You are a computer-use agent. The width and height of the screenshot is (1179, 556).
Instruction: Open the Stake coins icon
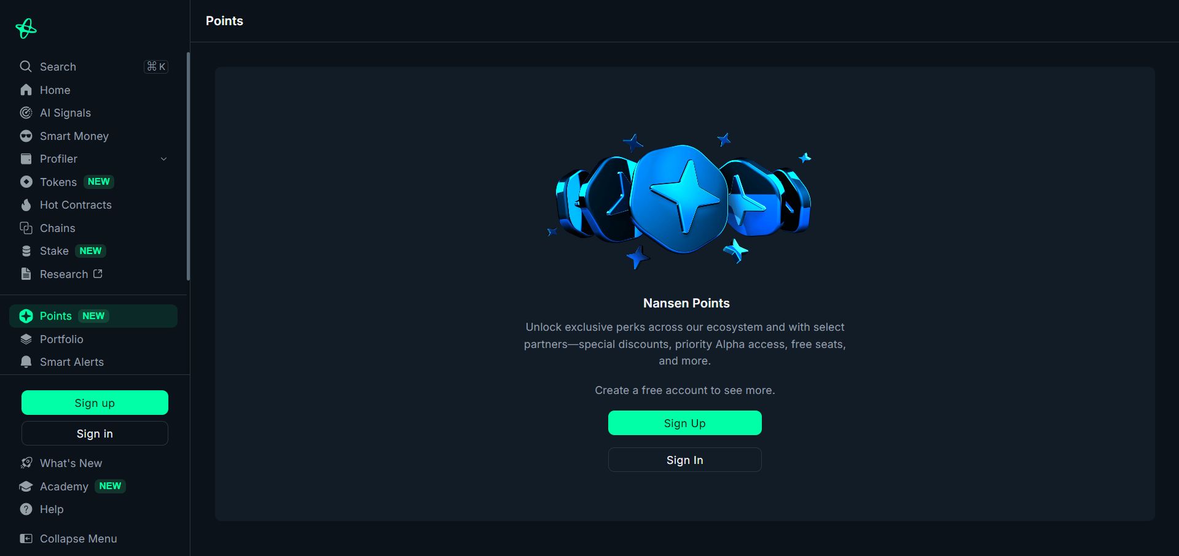pos(26,251)
